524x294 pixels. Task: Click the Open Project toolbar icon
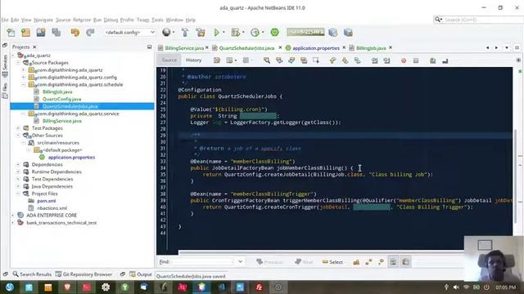[x=41, y=33]
